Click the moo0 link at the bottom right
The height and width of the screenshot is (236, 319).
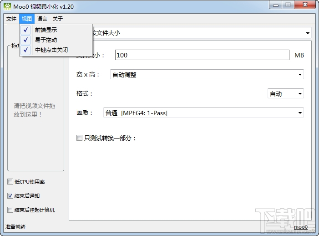coord(301,227)
